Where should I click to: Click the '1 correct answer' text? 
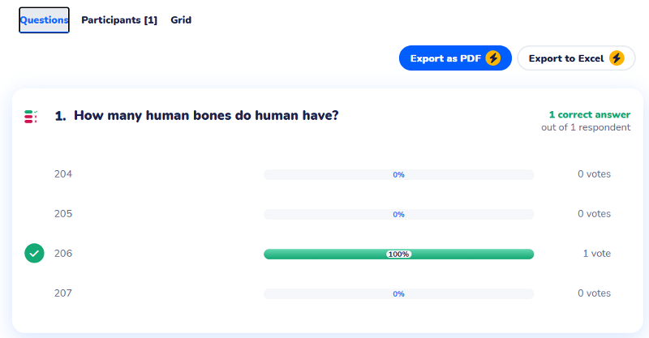[589, 114]
